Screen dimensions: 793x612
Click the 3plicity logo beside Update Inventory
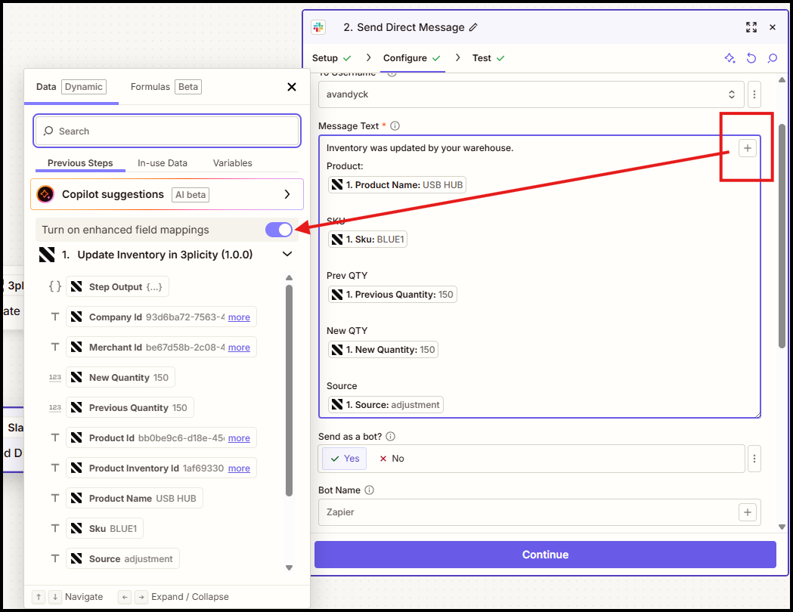click(47, 255)
